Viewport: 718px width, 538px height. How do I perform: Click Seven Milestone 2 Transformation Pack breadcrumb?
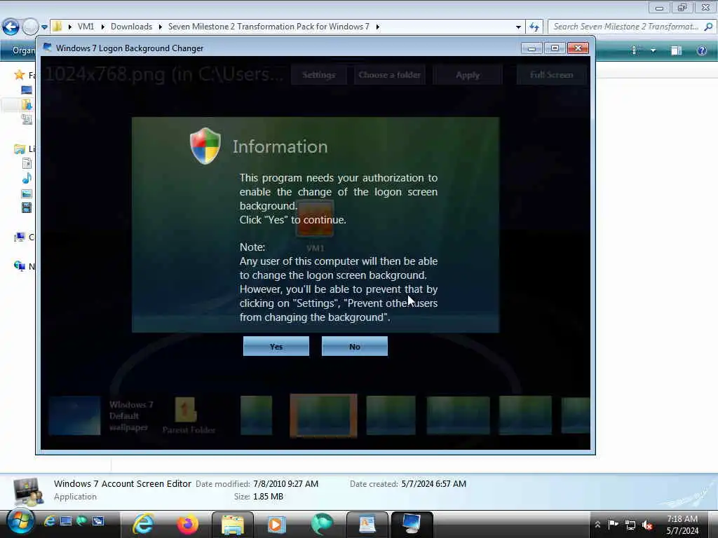click(x=269, y=27)
